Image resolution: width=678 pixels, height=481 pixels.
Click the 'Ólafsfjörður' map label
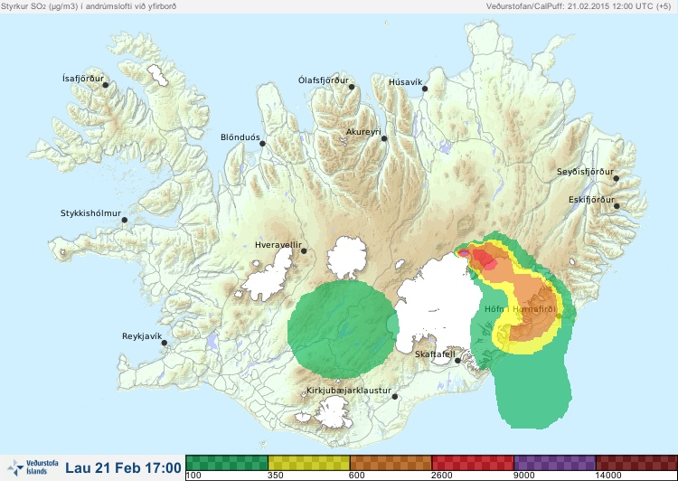tap(324, 80)
